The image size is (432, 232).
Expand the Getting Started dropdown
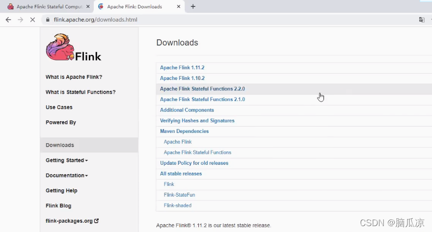coord(67,160)
